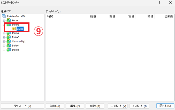The width and height of the screenshot is (175, 110).
Task: Expand the Index4 tree node
Action: [4, 46]
